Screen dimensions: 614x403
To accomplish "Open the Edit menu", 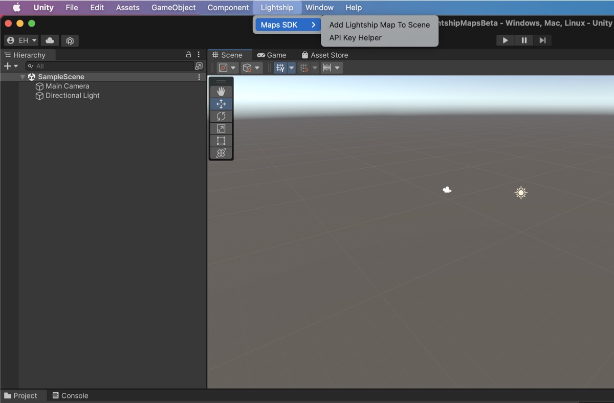I will pos(97,8).
